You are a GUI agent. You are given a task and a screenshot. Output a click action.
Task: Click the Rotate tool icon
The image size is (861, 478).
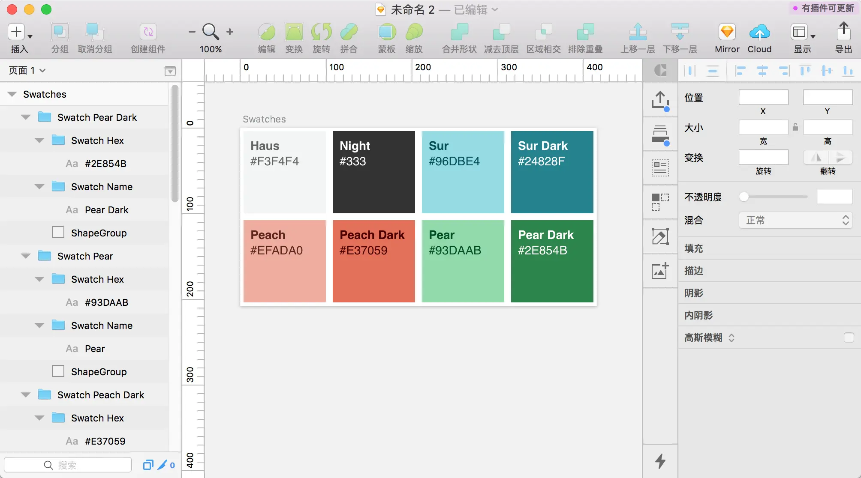[x=321, y=33]
